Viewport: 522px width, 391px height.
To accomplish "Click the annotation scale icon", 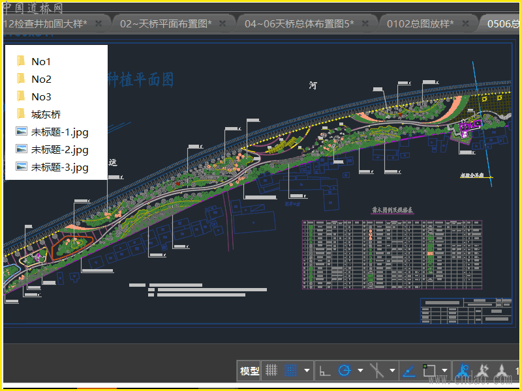I will (501, 371).
